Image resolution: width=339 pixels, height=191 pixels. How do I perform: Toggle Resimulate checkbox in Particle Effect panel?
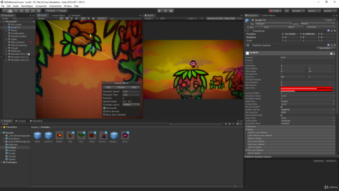104,108
